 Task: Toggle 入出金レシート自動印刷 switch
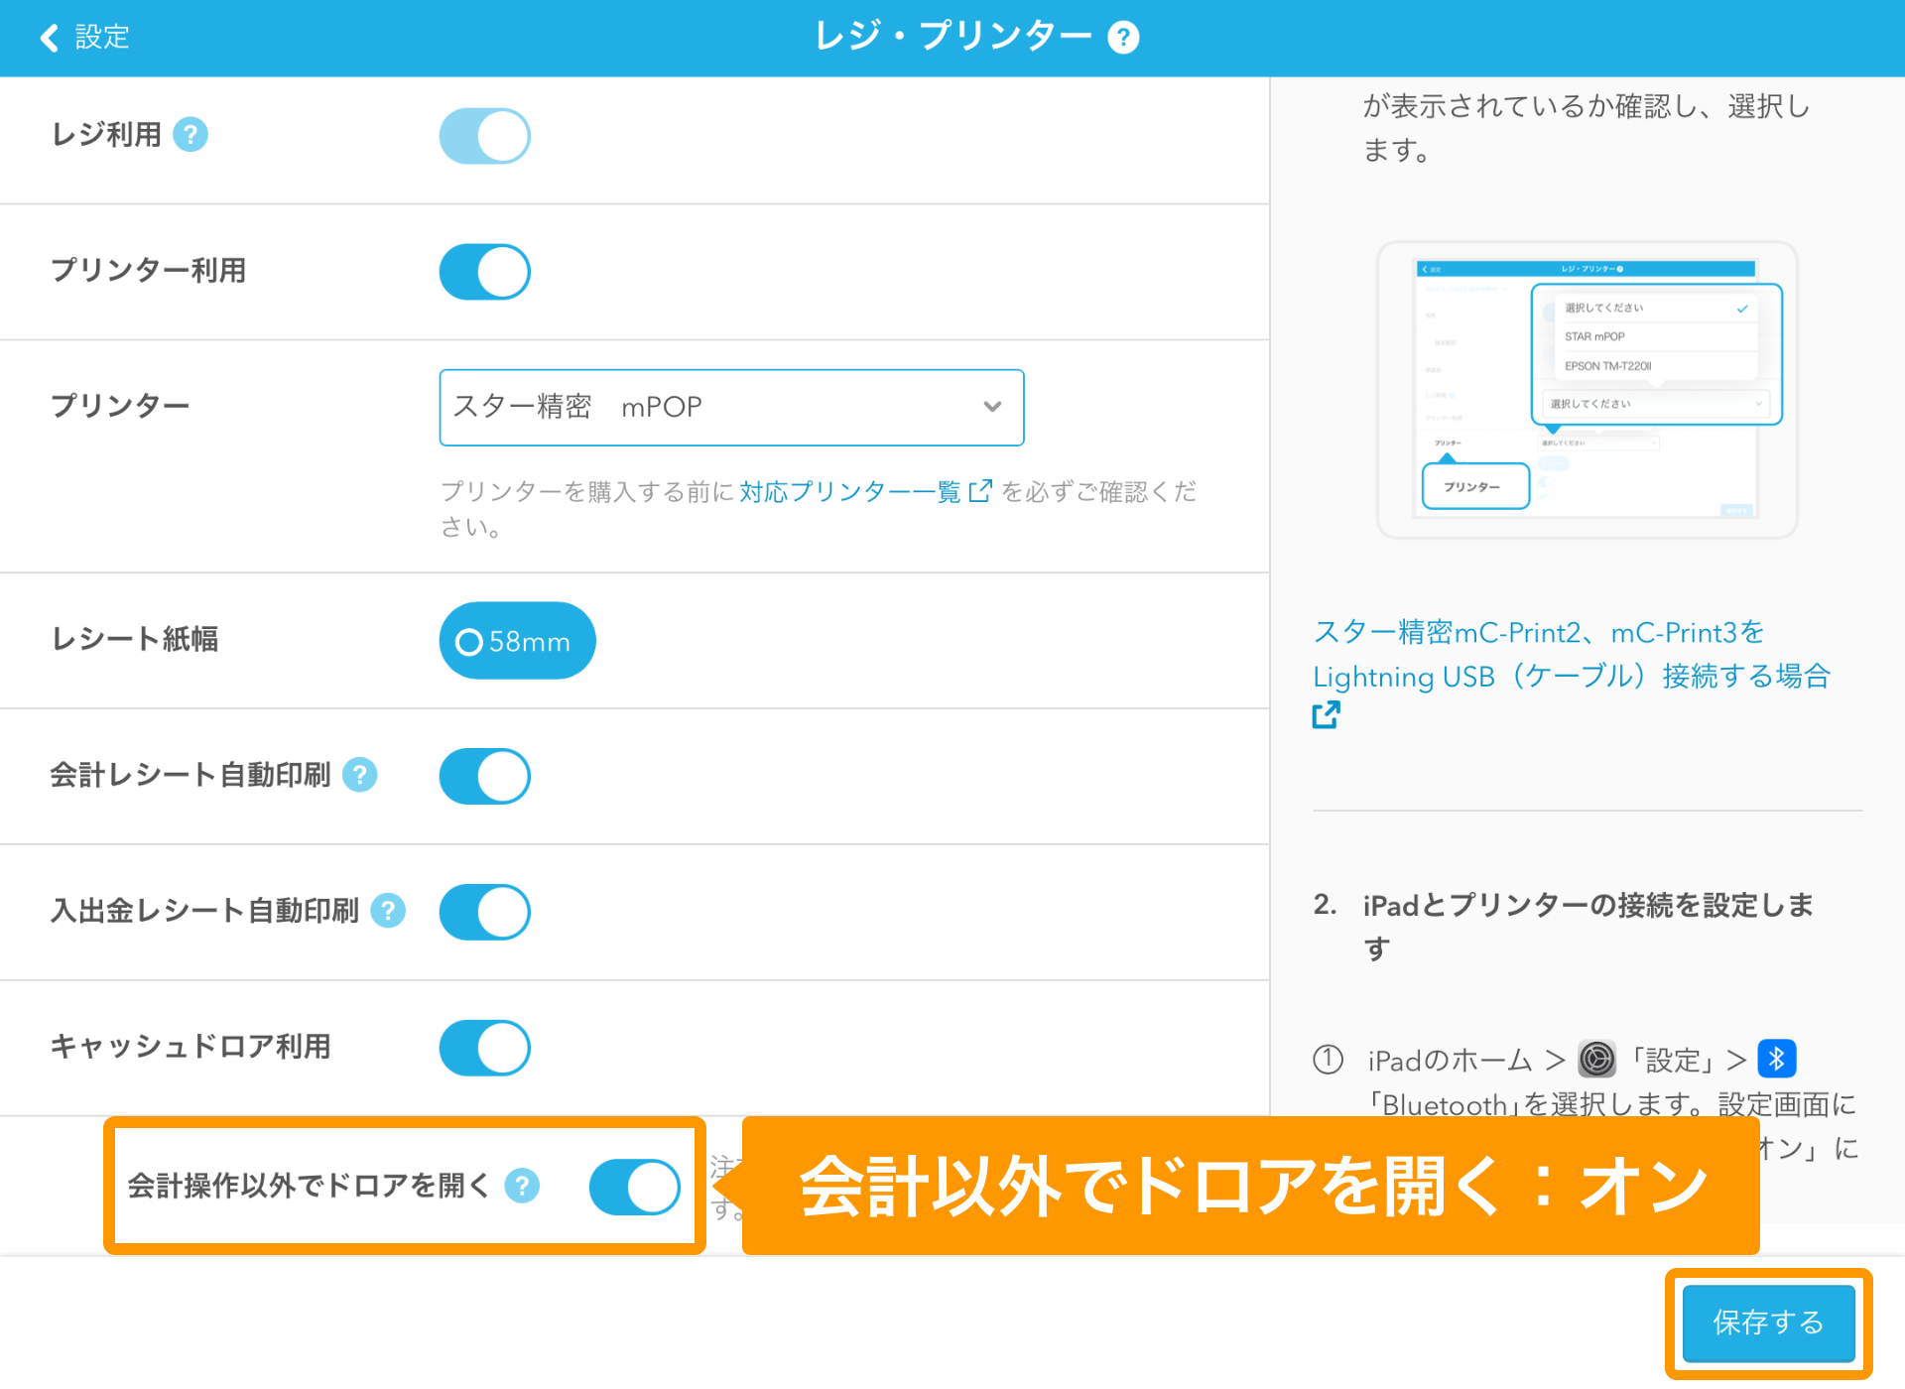pyautogui.click(x=485, y=912)
